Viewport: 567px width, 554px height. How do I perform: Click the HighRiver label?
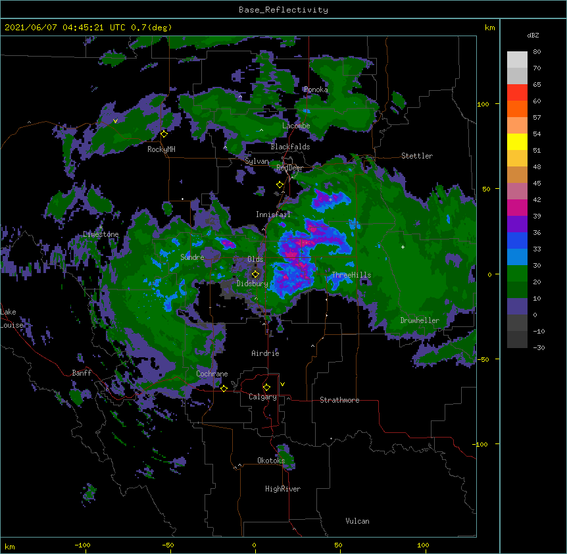283,489
